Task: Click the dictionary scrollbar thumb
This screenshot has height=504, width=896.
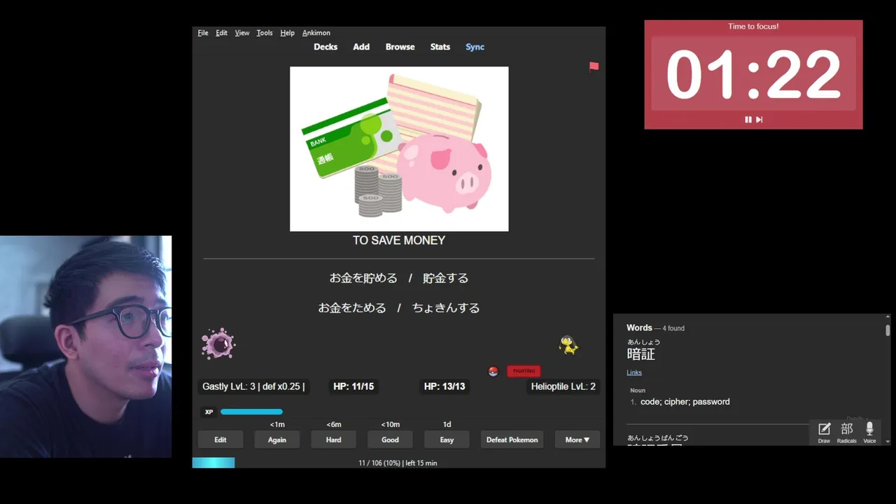Action: click(x=888, y=330)
